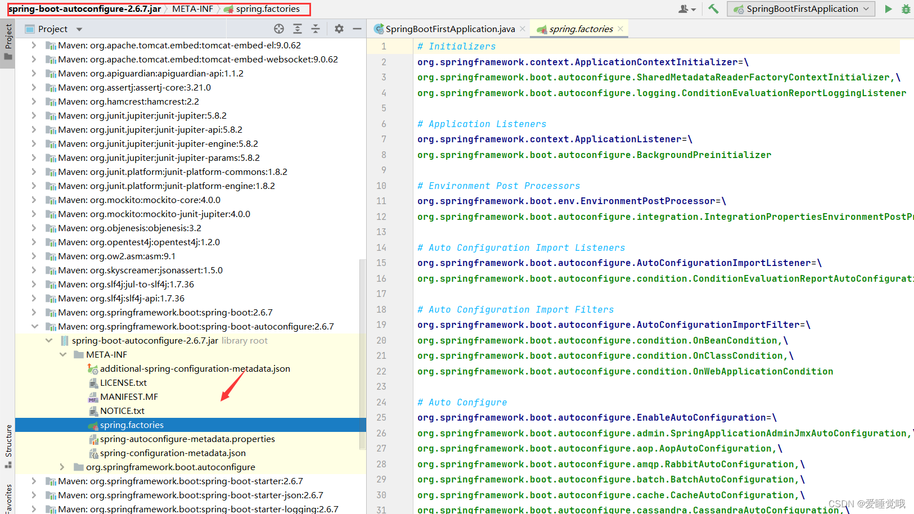Select spring-autoconfigure-metadata.properties file
This screenshot has height=514, width=914.
pyautogui.click(x=187, y=439)
